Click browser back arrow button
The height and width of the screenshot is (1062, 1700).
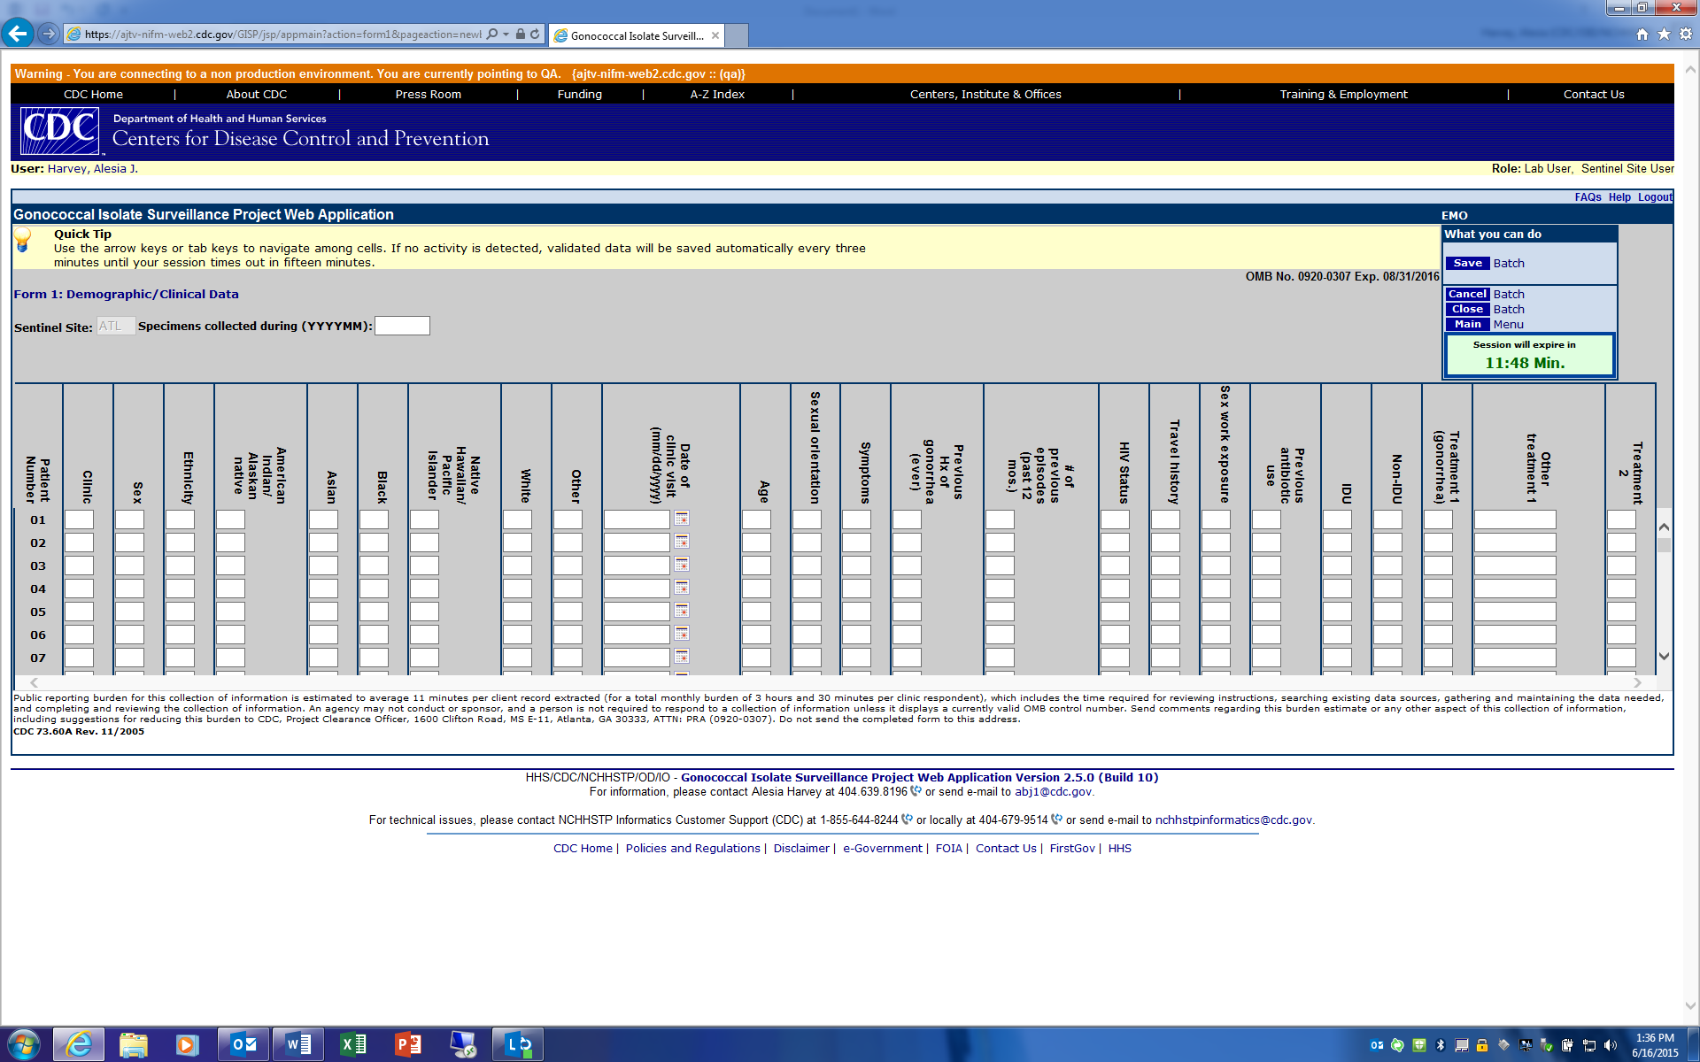18,34
